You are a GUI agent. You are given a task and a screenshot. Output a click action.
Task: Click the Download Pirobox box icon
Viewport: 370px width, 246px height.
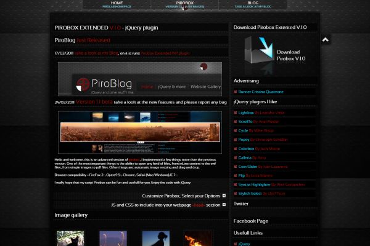pyautogui.click(x=259, y=50)
